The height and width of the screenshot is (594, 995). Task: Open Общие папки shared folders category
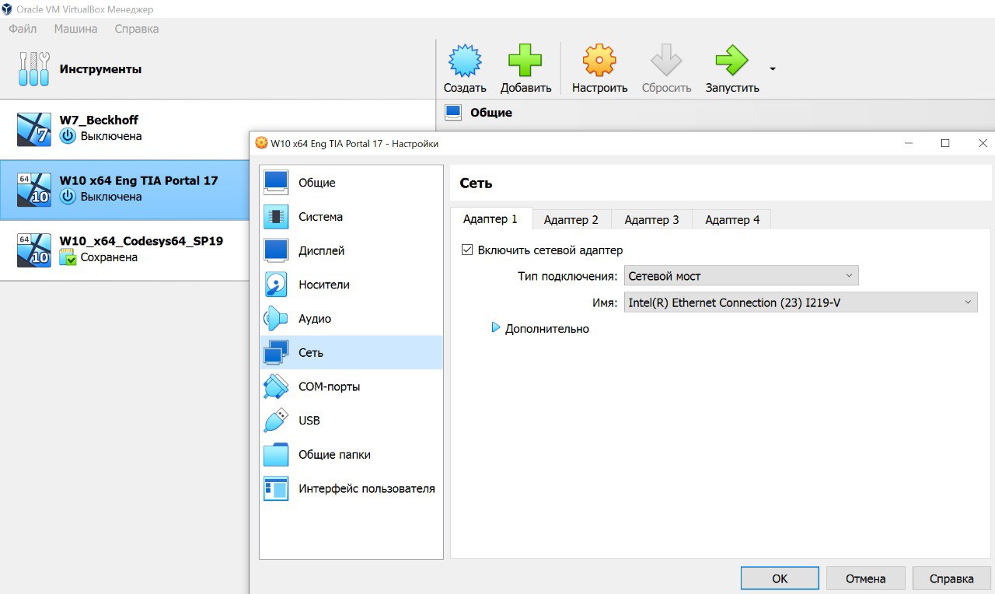pos(351,454)
